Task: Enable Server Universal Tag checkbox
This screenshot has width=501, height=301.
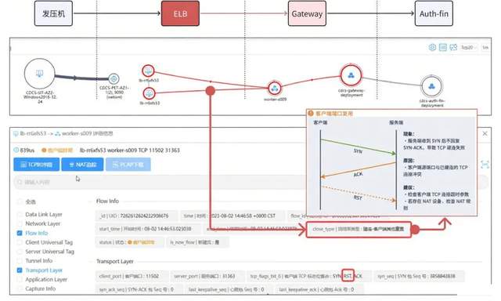Action: (x=20, y=252)
